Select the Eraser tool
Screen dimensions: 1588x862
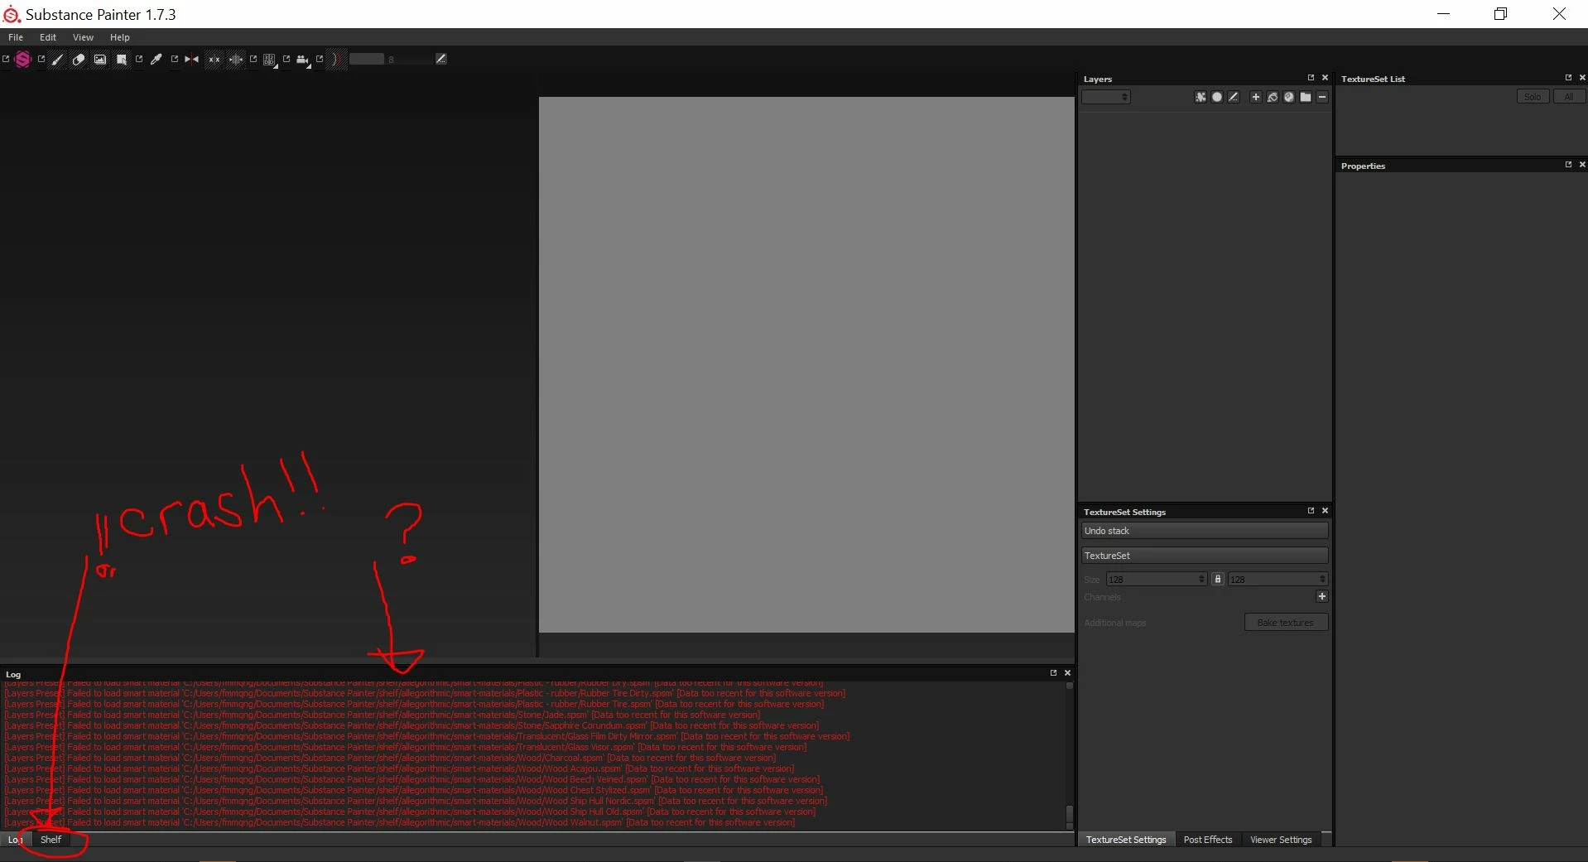79,59
